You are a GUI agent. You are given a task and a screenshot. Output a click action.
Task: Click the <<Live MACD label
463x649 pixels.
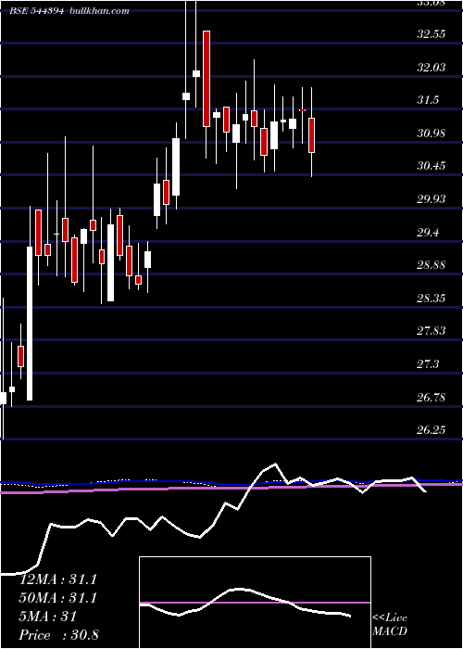(390, 625)
